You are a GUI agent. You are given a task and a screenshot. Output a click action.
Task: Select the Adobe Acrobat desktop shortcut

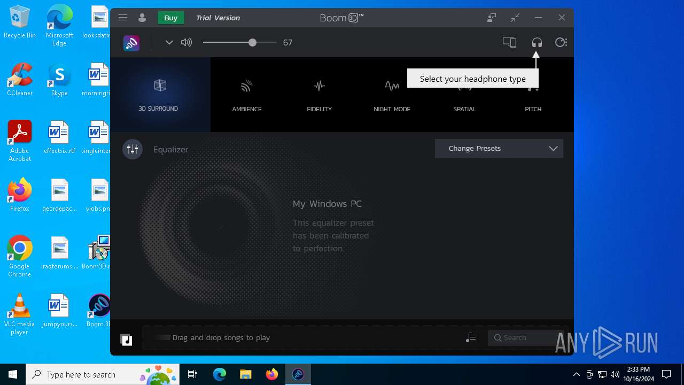(x=20, y=141)
